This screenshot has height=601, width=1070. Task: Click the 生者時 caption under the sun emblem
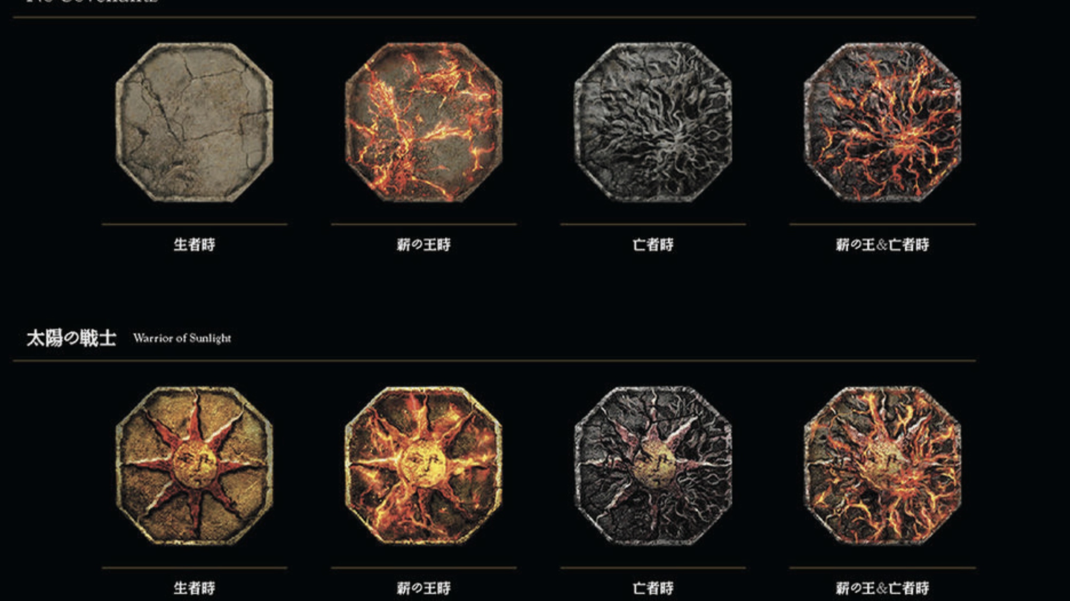pyautogui.click(x=194, y=588)
